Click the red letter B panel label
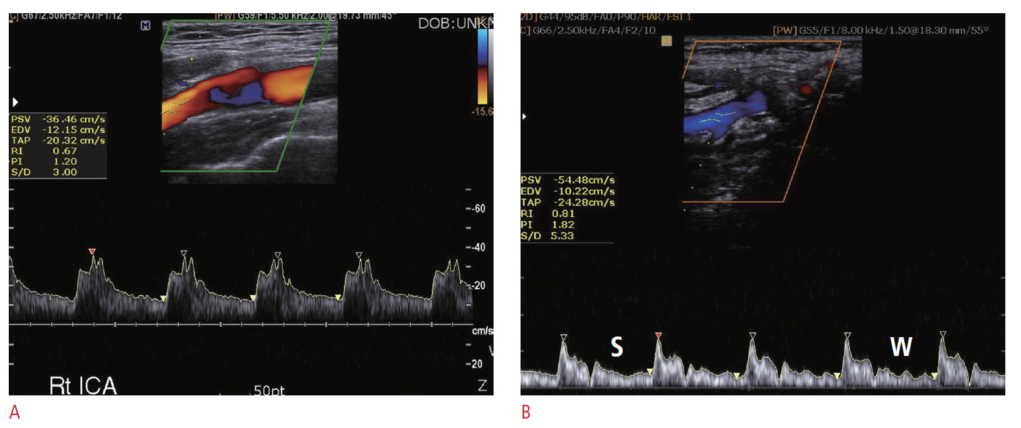The height and width of the screenshot is (428, 1021). pyautogui.click(x=526, y=412)
